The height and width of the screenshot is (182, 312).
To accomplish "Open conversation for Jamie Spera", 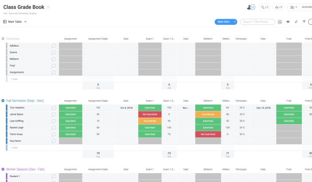I will tap(54, 115).
